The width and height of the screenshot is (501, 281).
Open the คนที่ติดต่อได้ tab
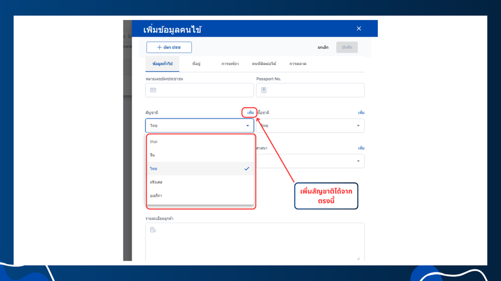[264, 64]
